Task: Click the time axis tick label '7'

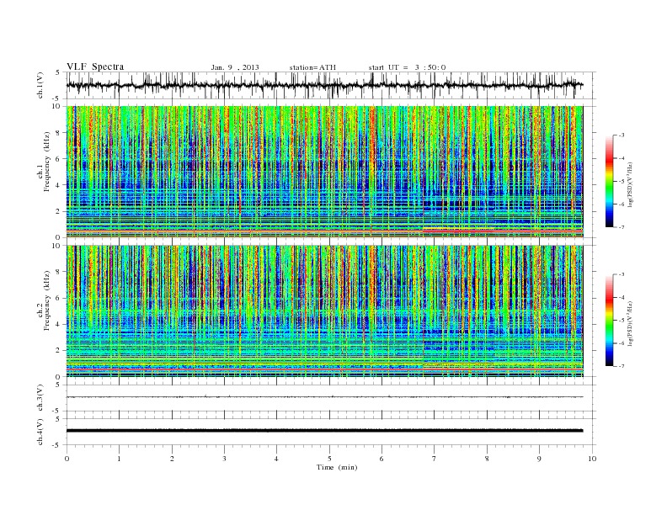Action: pyautogui.click(x=435, y=459)
